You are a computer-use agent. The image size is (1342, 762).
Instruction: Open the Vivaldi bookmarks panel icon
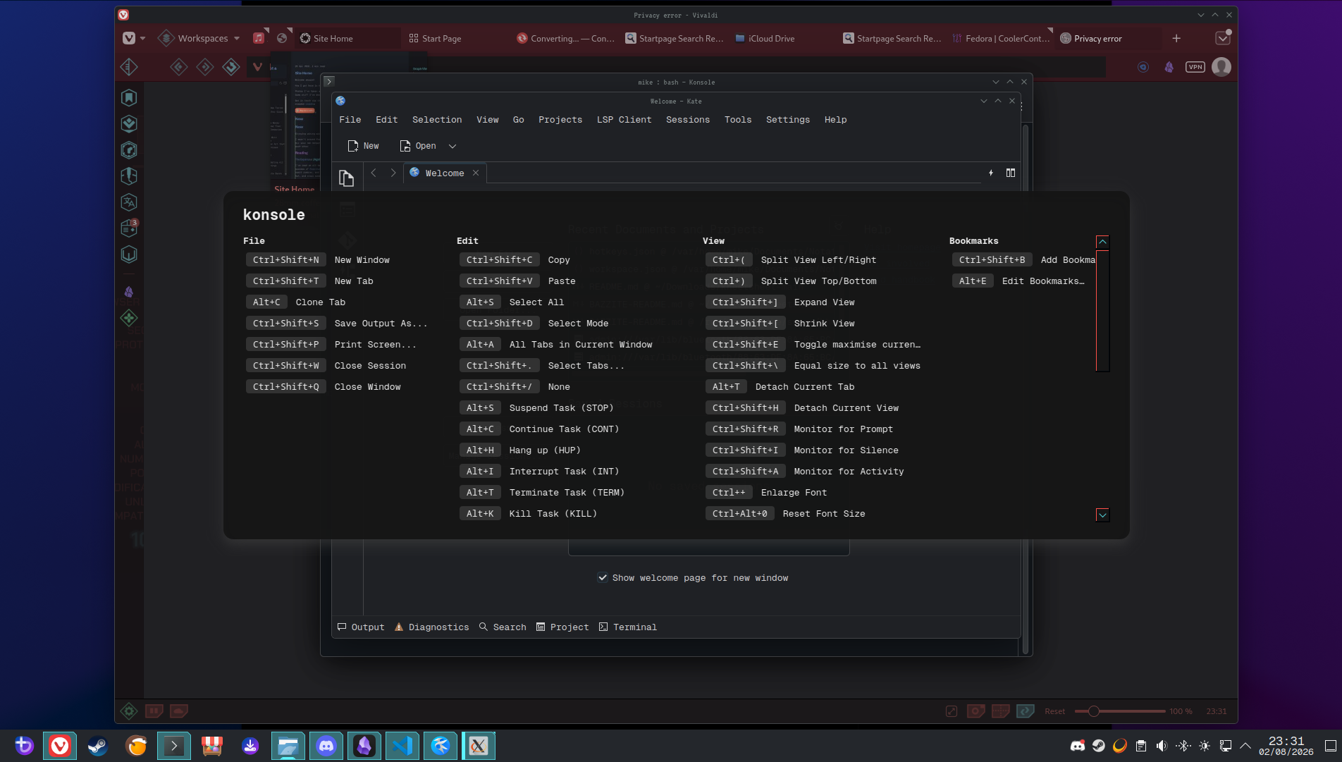click(129, 98)
